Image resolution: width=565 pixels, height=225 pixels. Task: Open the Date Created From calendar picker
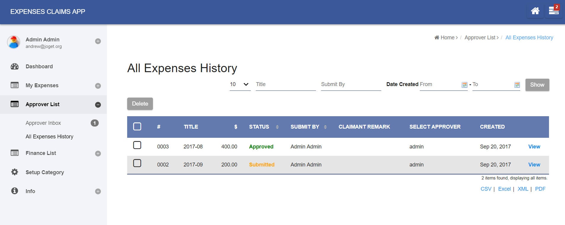tap(465, 85)
